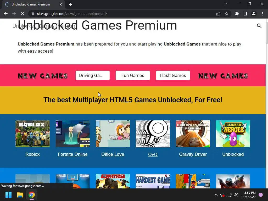Open the Flash Games category

click(173, 75)
